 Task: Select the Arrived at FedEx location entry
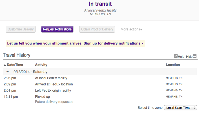click(x=54, y=84)
